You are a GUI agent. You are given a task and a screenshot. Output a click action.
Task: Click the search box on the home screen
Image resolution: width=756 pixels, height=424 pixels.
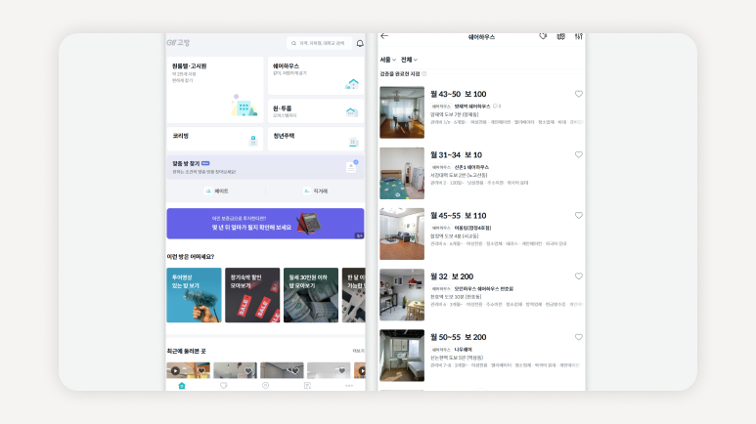319,43
